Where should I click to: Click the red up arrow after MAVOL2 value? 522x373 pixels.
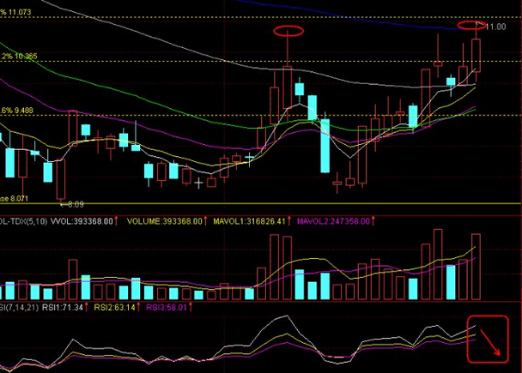(x=374, y=220)
